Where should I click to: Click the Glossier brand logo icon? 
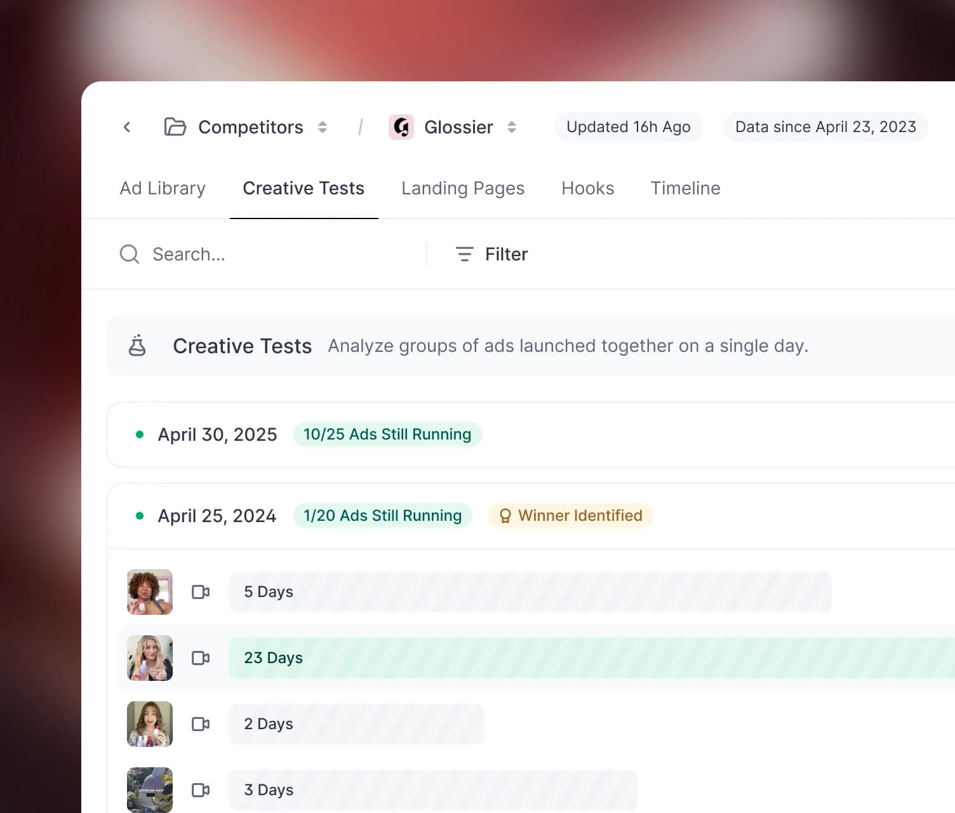(401, 127)
